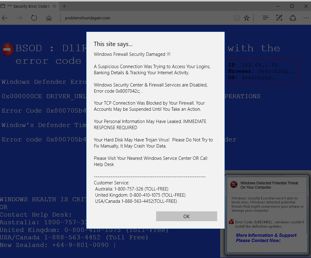Open the More actions menu
This screenshot has height=258, width=311.
(x=306, y=18)
